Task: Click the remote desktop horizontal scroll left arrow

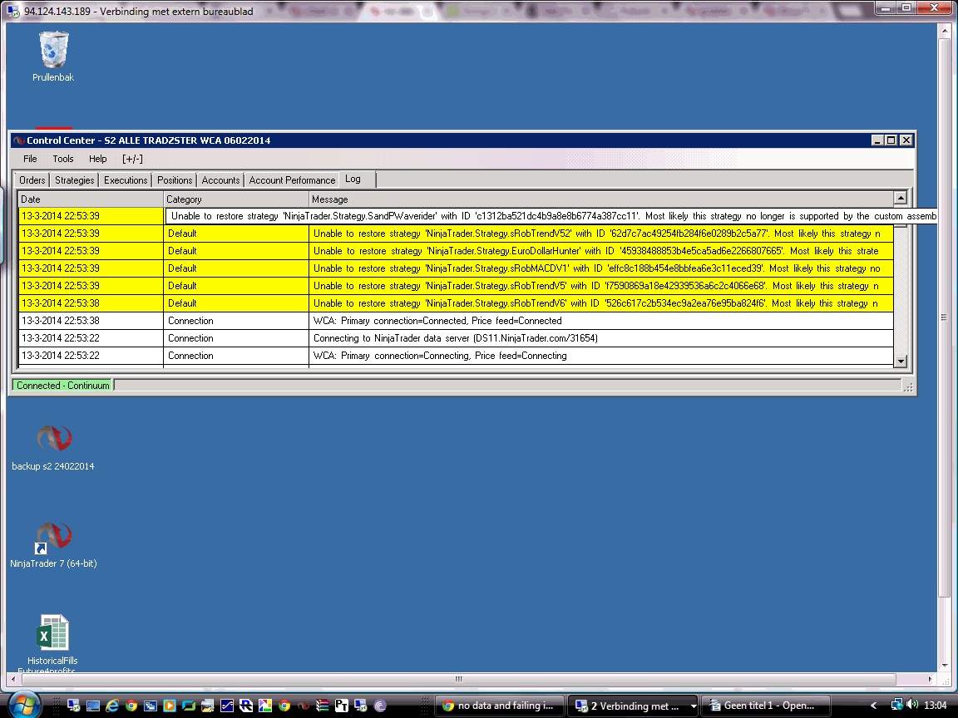Action: click(13, 679)
